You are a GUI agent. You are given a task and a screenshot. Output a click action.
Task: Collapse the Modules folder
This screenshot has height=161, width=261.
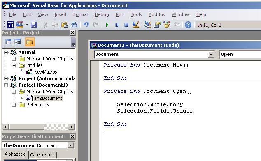coord(14,65)
